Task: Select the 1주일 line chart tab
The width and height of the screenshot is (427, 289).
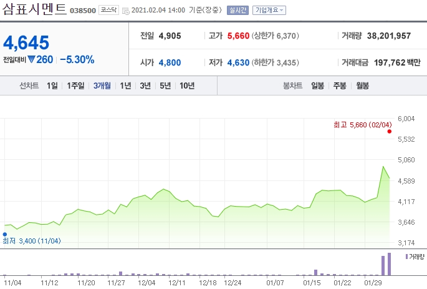Action: pos(75,86)
